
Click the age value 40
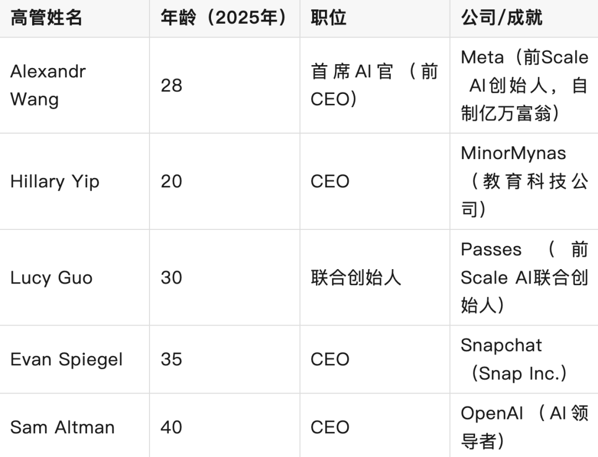(x=172, y=427)
